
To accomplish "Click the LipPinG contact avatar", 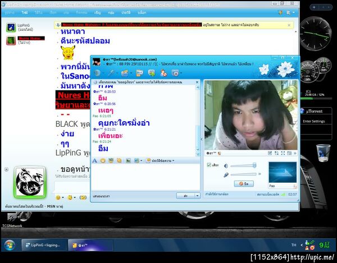I will (11, 27).
